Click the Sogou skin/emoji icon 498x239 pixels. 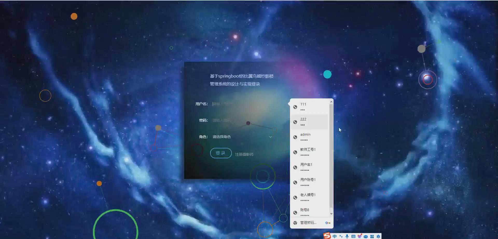(359, 236)
